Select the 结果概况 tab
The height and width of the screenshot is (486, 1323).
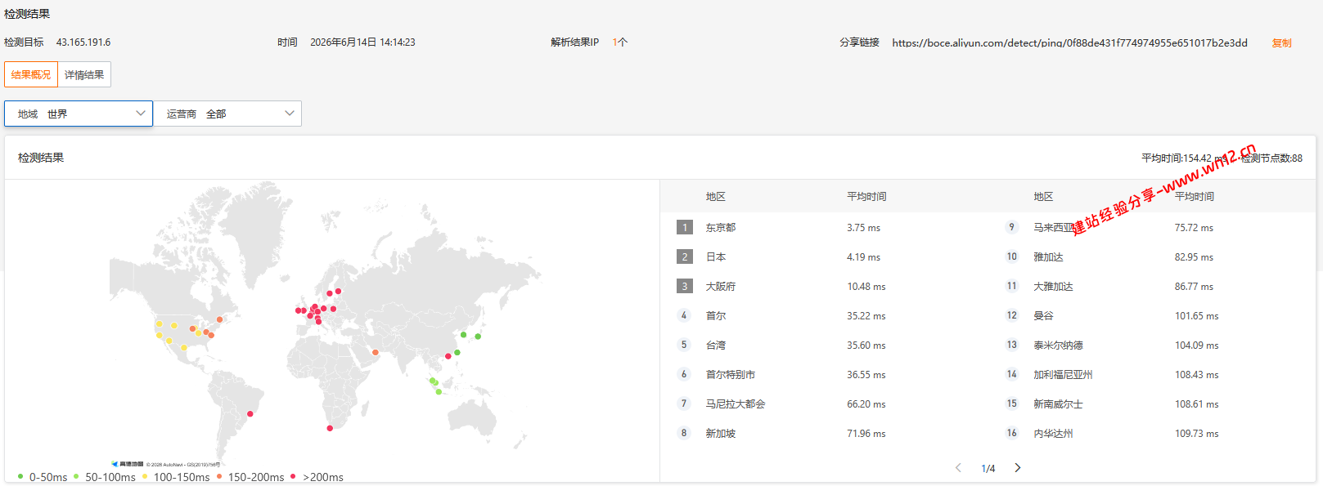[x=31, y=74]
